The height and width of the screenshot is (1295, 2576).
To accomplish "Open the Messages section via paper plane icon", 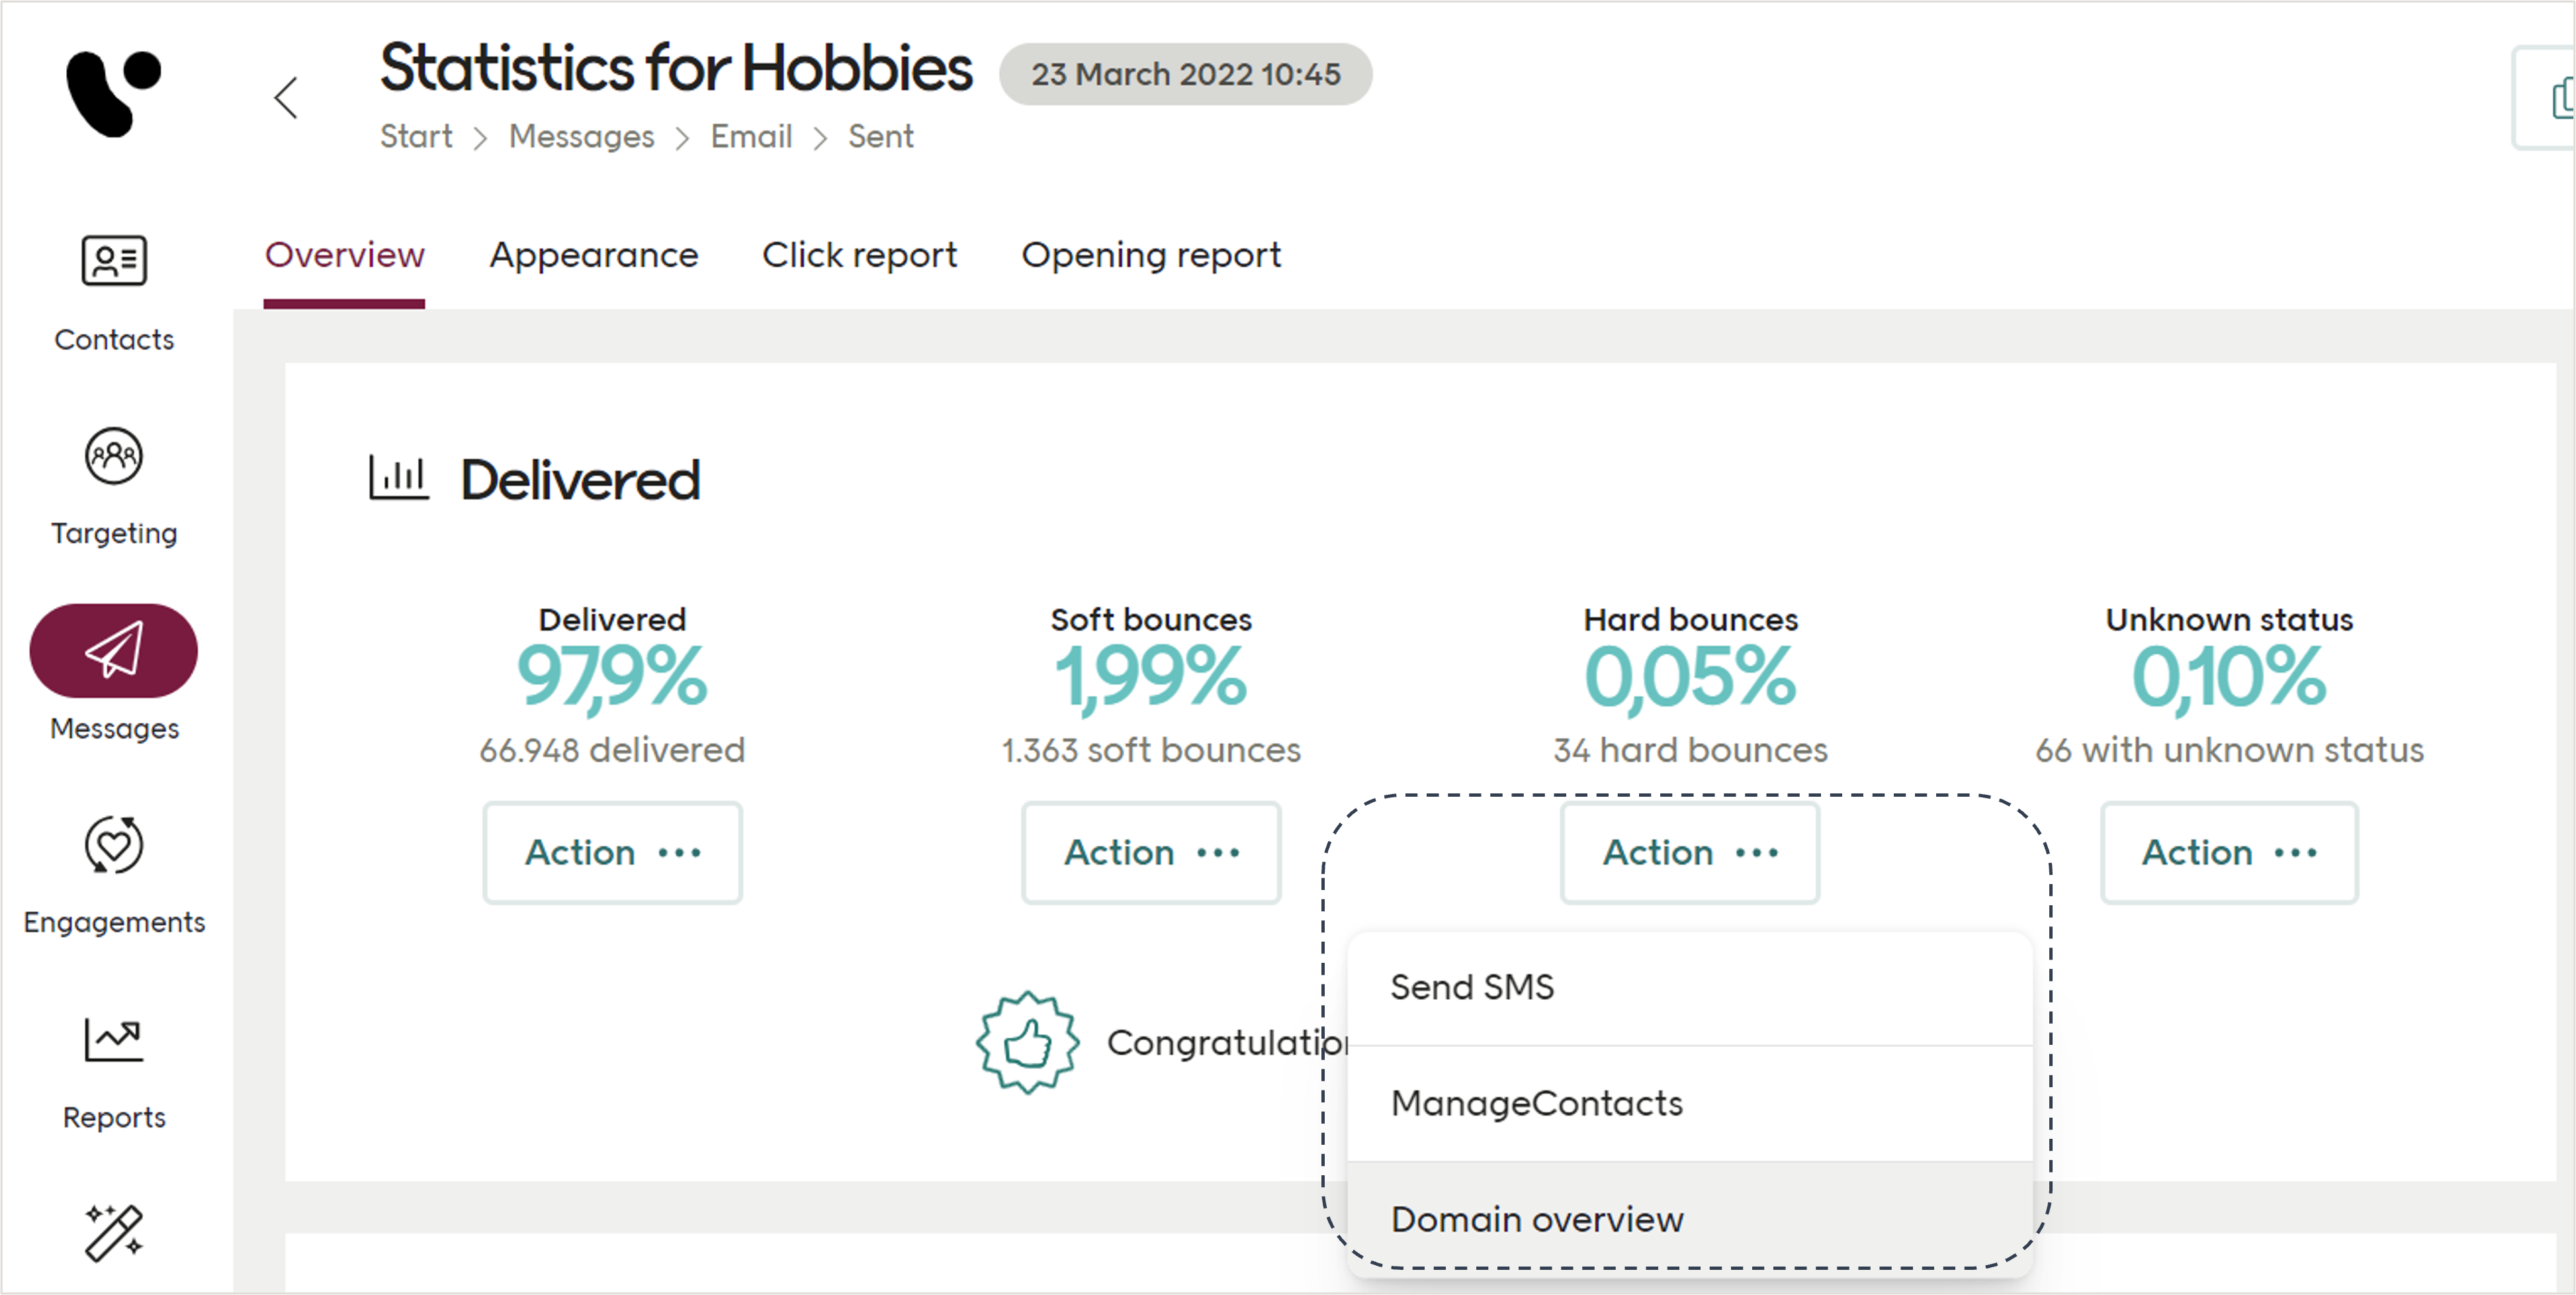I will click(x=114, y=650).
